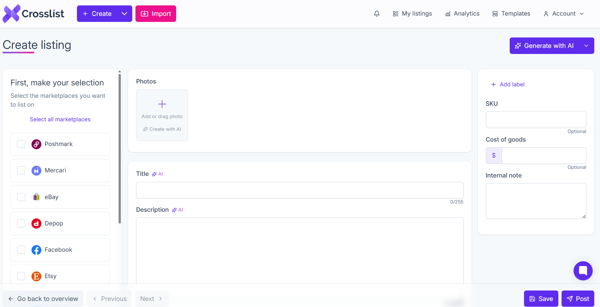The width and height of the screenshot is (600, 307).
Task: Open My listings page
Action: point(412,14)
